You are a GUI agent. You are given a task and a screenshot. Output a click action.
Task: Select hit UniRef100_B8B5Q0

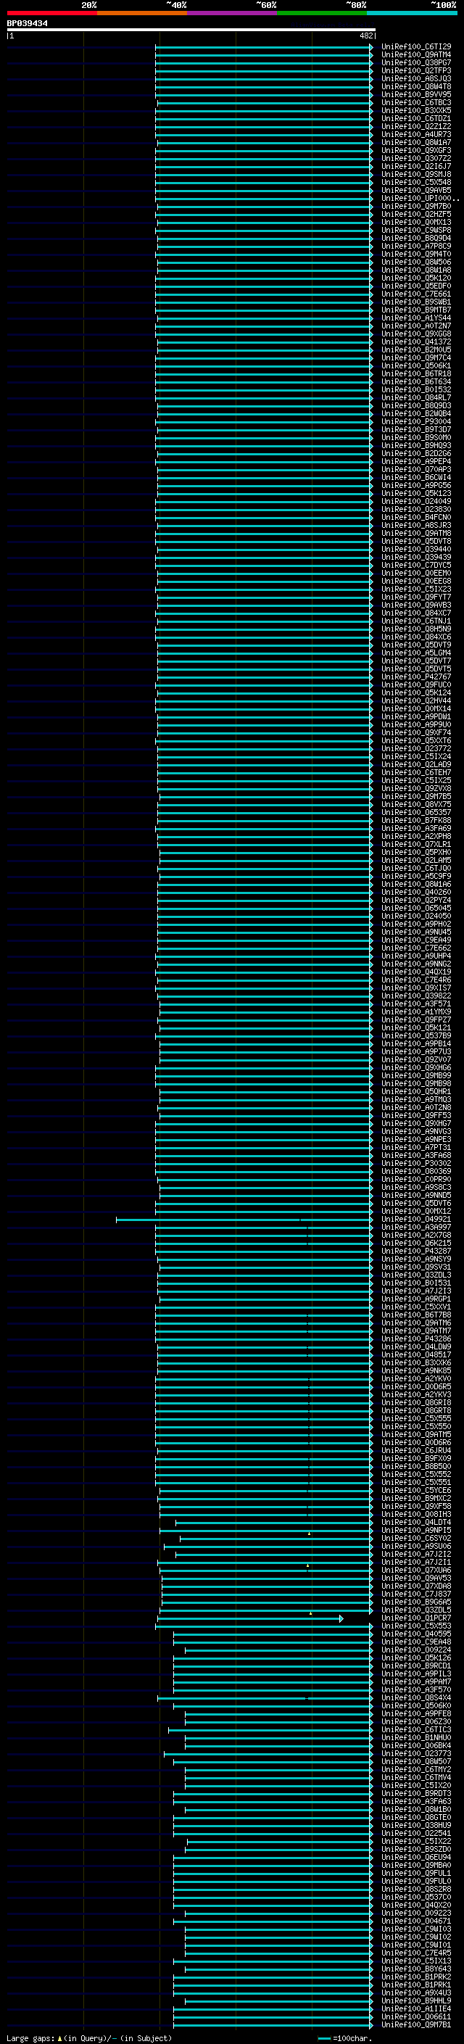coord(416,1467)
